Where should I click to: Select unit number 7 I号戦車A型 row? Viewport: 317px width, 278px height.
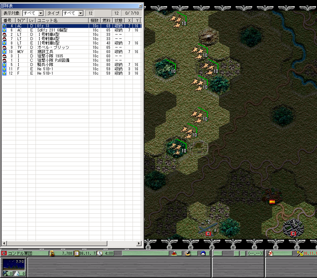[x=71, y=39]
